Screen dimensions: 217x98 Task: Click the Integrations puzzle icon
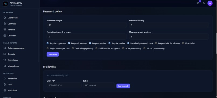coord(5,66)
